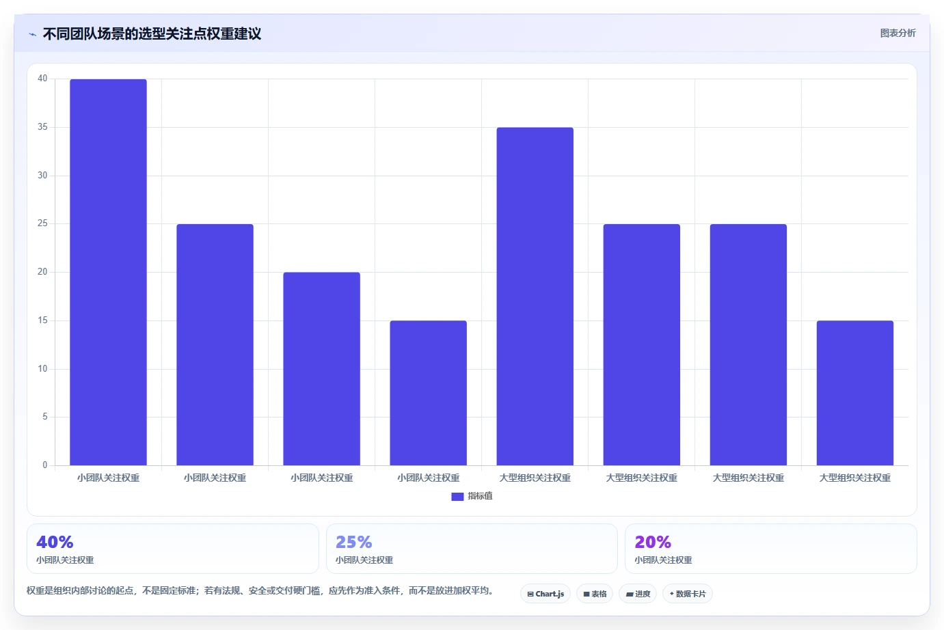Viewport: 944px width, 630px height.
Task: Click the 小团队 bar with value 25
Action: point(215,344)
